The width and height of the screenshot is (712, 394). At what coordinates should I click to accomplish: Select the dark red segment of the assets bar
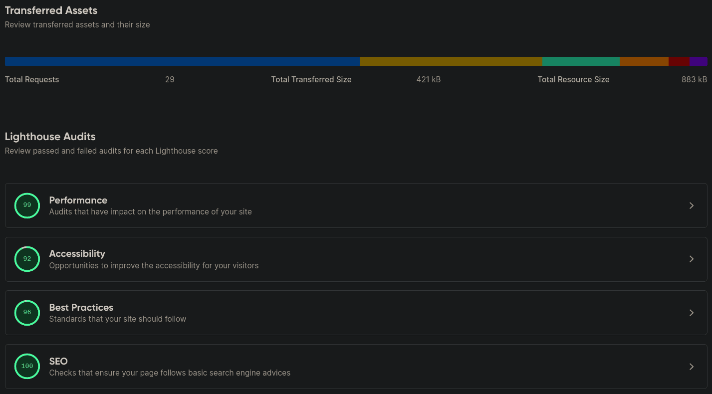(x=679, y=61)
